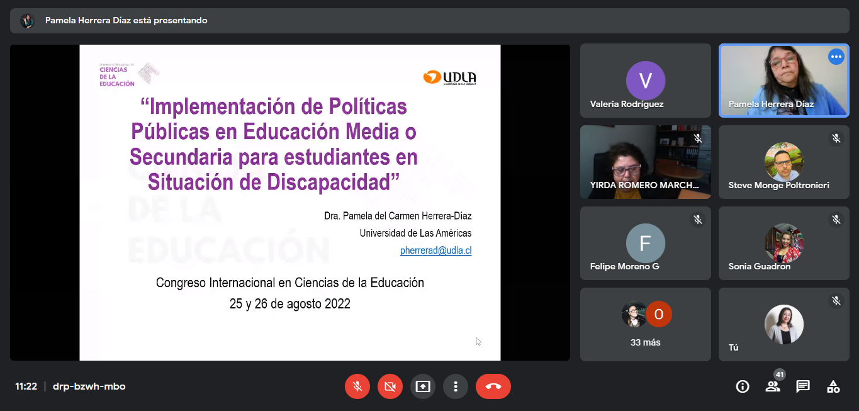Hang up with the red phone button

point(493,386)
